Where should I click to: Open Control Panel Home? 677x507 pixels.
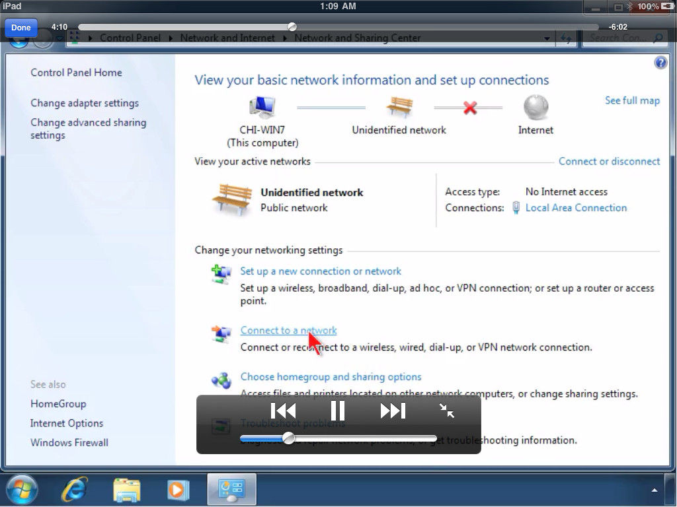point(76,73)
